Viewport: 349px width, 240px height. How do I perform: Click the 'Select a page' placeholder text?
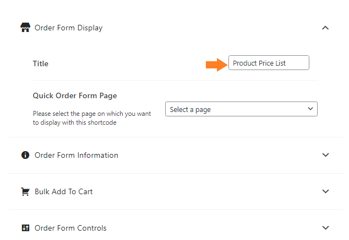point(190,109)
